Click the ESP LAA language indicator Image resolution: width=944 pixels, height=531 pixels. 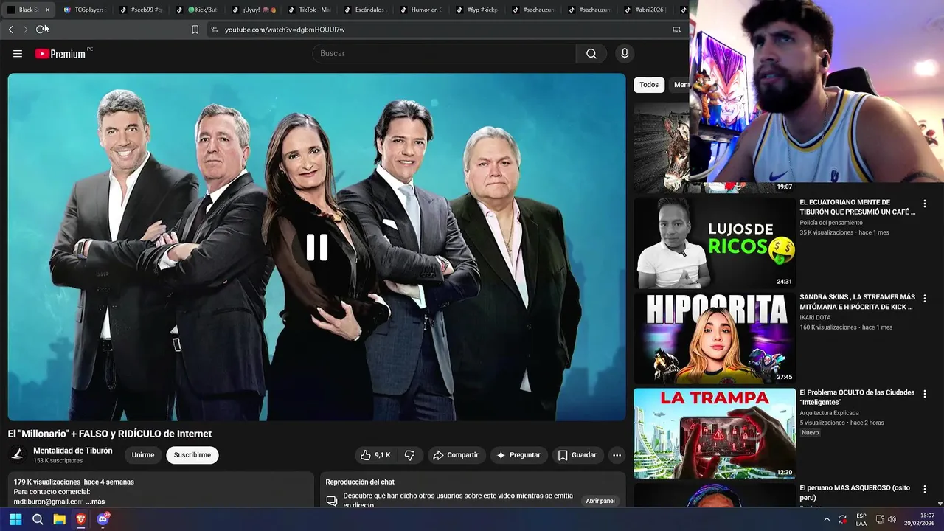pyautogui.click(x=861, y=519)
